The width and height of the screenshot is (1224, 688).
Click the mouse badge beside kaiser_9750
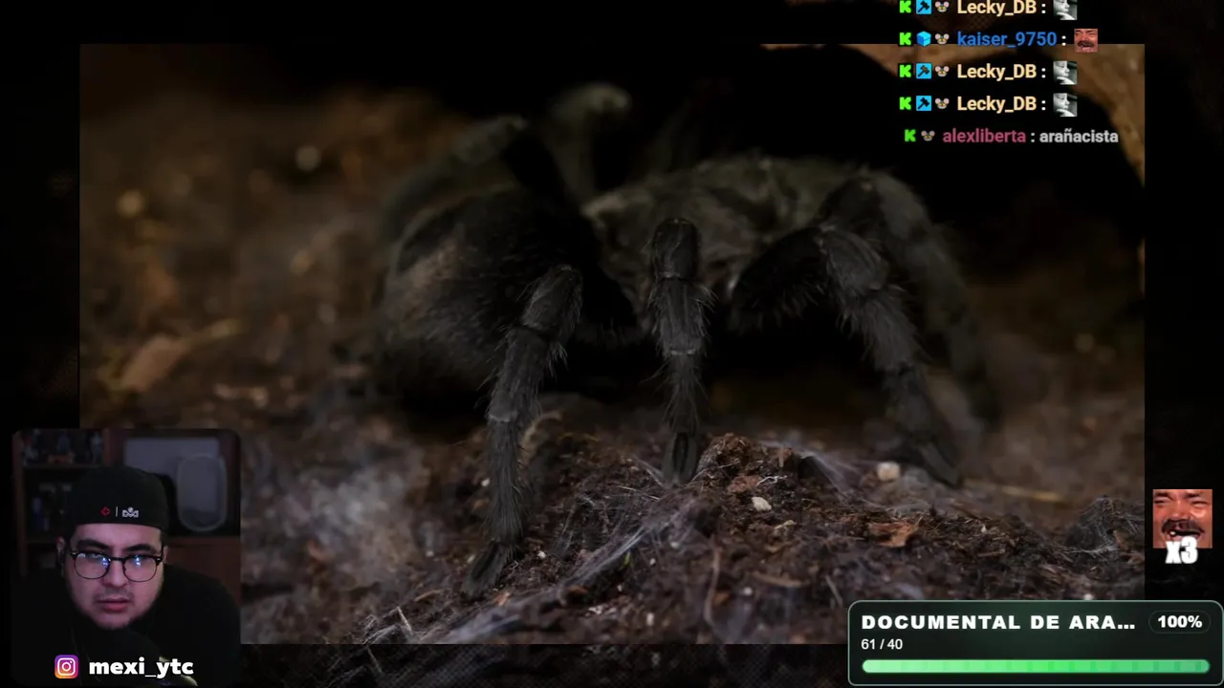tap(942, 39)
